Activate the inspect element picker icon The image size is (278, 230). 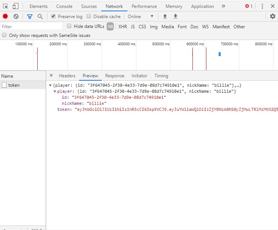click(6, 6)
